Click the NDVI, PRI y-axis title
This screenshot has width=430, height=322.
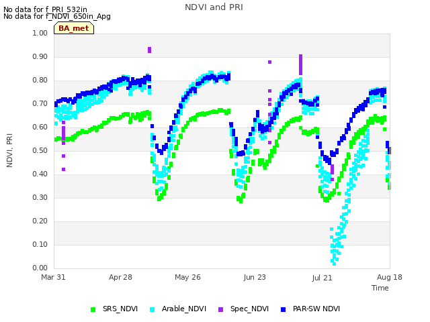(x=9, y=150)
